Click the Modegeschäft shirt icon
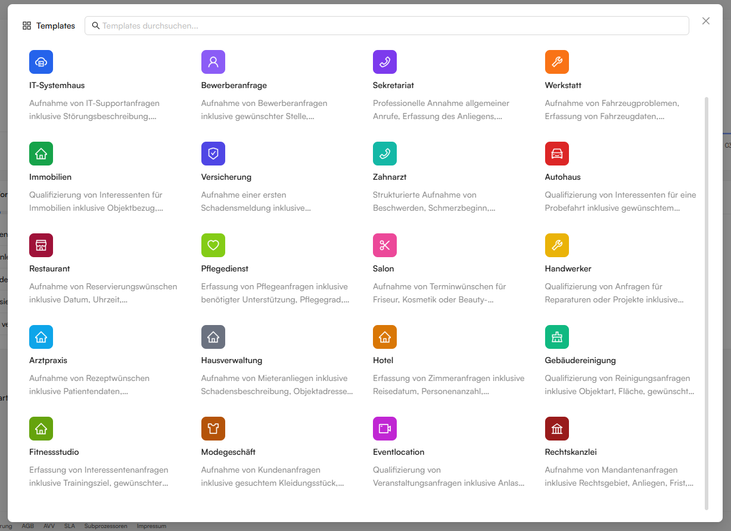The image size is (731, 531). (x=213, y=429)
